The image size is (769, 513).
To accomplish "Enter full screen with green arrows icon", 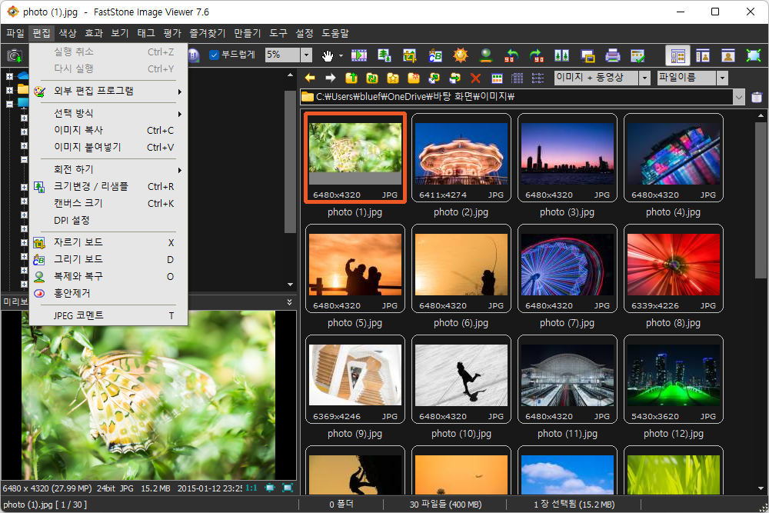I will pos(754,55).
